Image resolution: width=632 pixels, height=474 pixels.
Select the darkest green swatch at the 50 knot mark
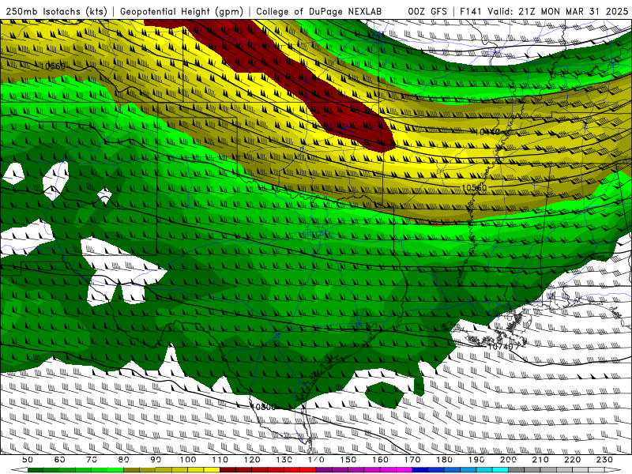36,470
